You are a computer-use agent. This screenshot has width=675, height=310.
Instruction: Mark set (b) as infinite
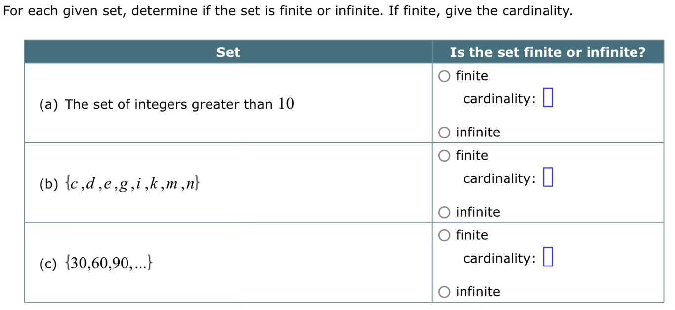[x=444, y=212]
